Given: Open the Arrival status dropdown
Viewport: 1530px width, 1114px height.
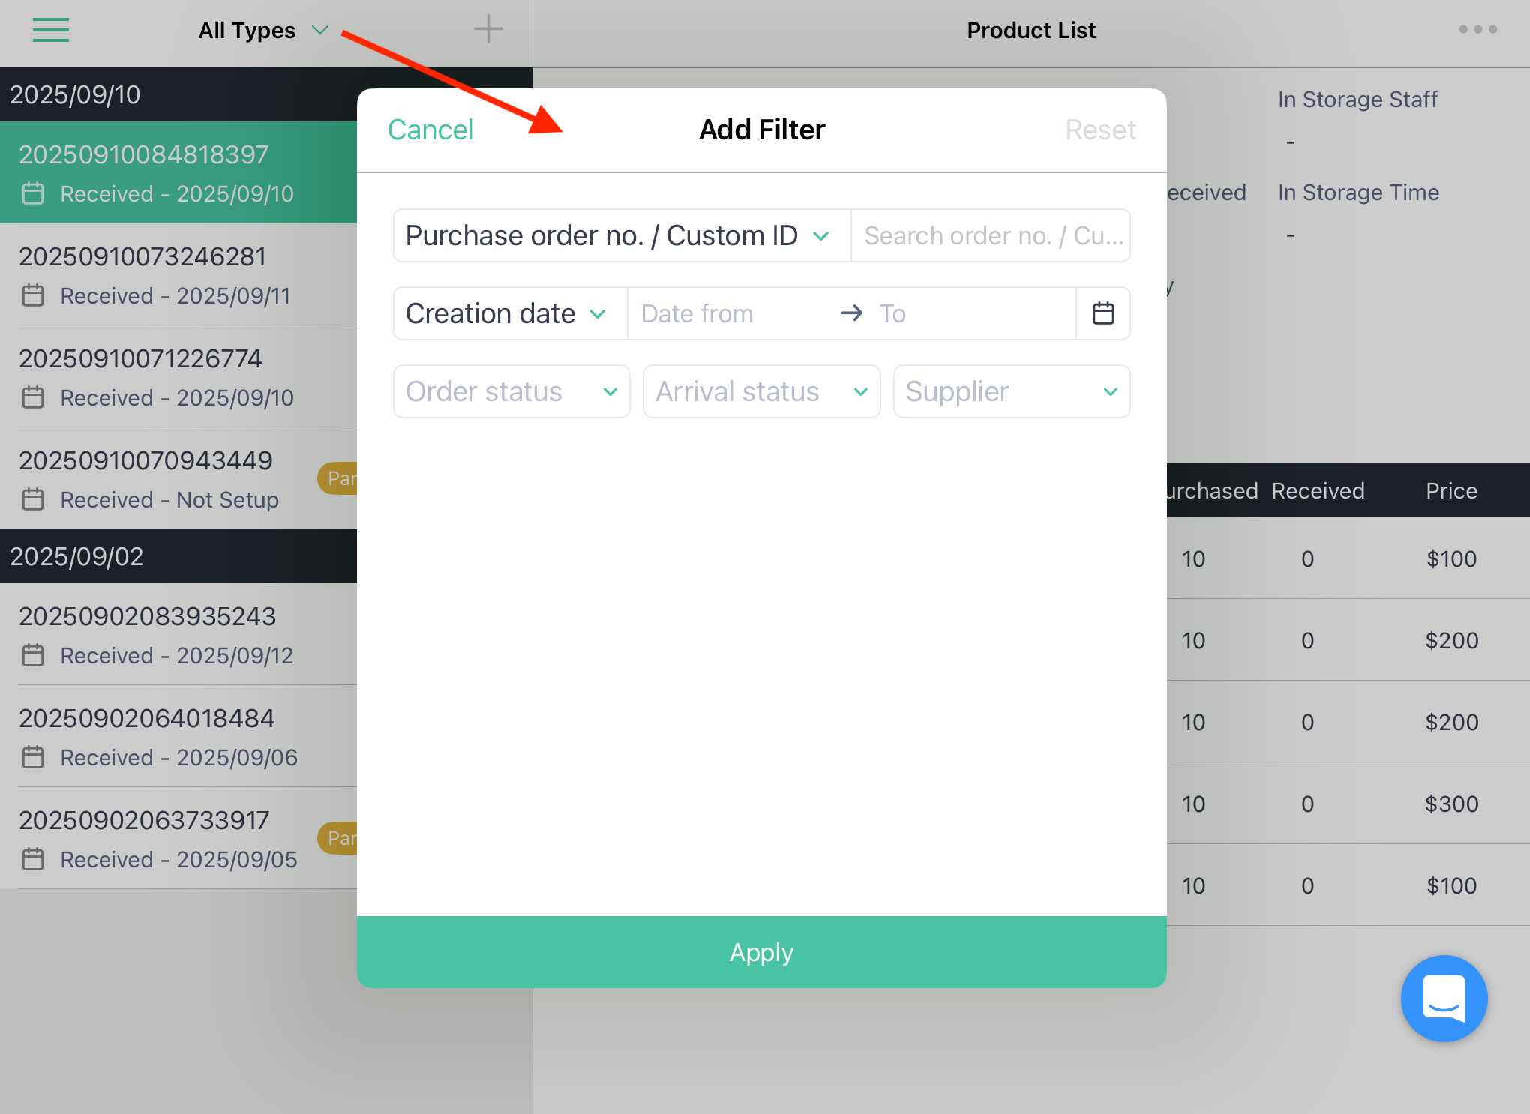Looking at the screenshot, I should pos(761,391).
